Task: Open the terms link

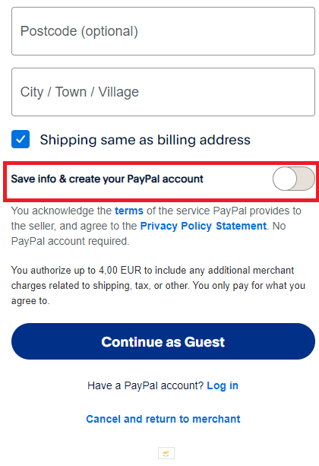Action: [129, 211]
